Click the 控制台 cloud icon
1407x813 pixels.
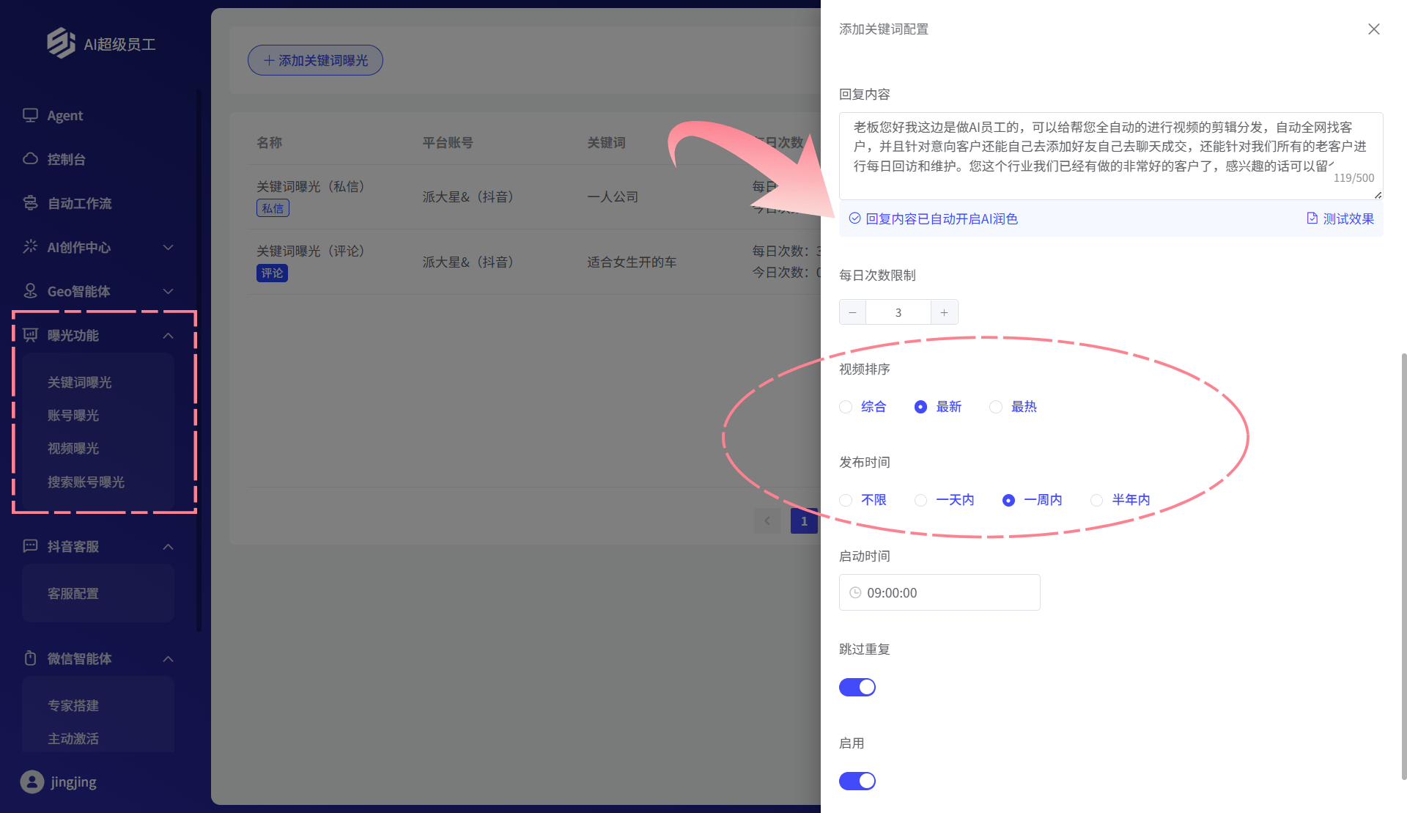point(30,158)
